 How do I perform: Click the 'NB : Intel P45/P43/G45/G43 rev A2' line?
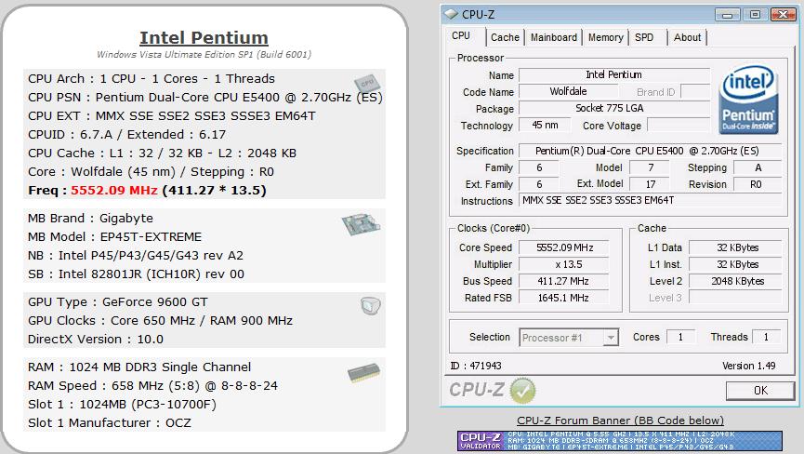tap(136, 256)
